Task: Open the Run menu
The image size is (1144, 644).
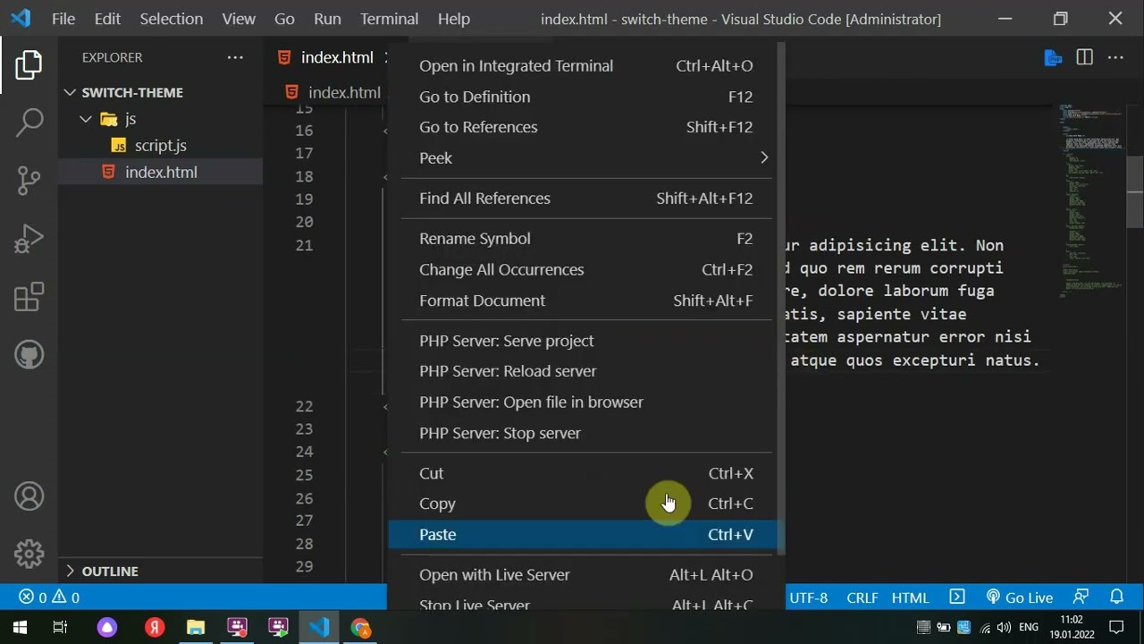Action: [x=327, y=19]
